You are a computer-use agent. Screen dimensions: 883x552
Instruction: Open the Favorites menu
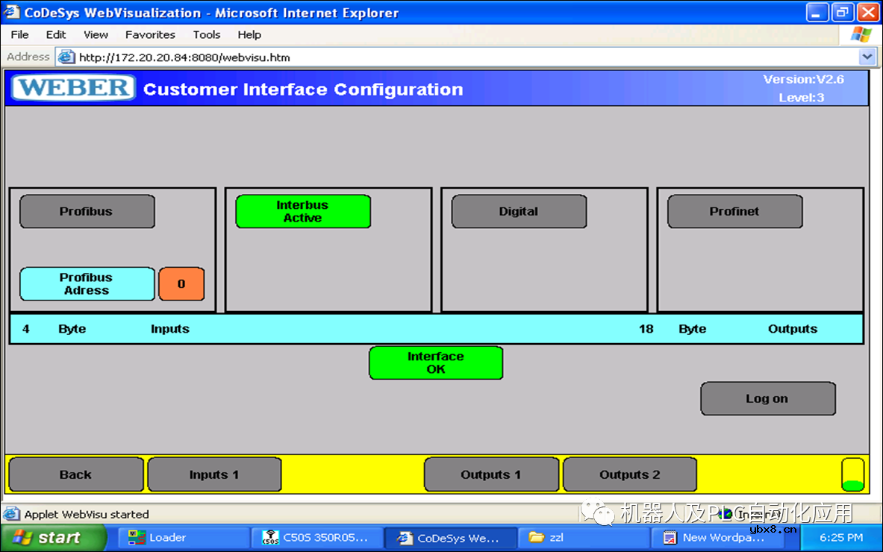150,34
